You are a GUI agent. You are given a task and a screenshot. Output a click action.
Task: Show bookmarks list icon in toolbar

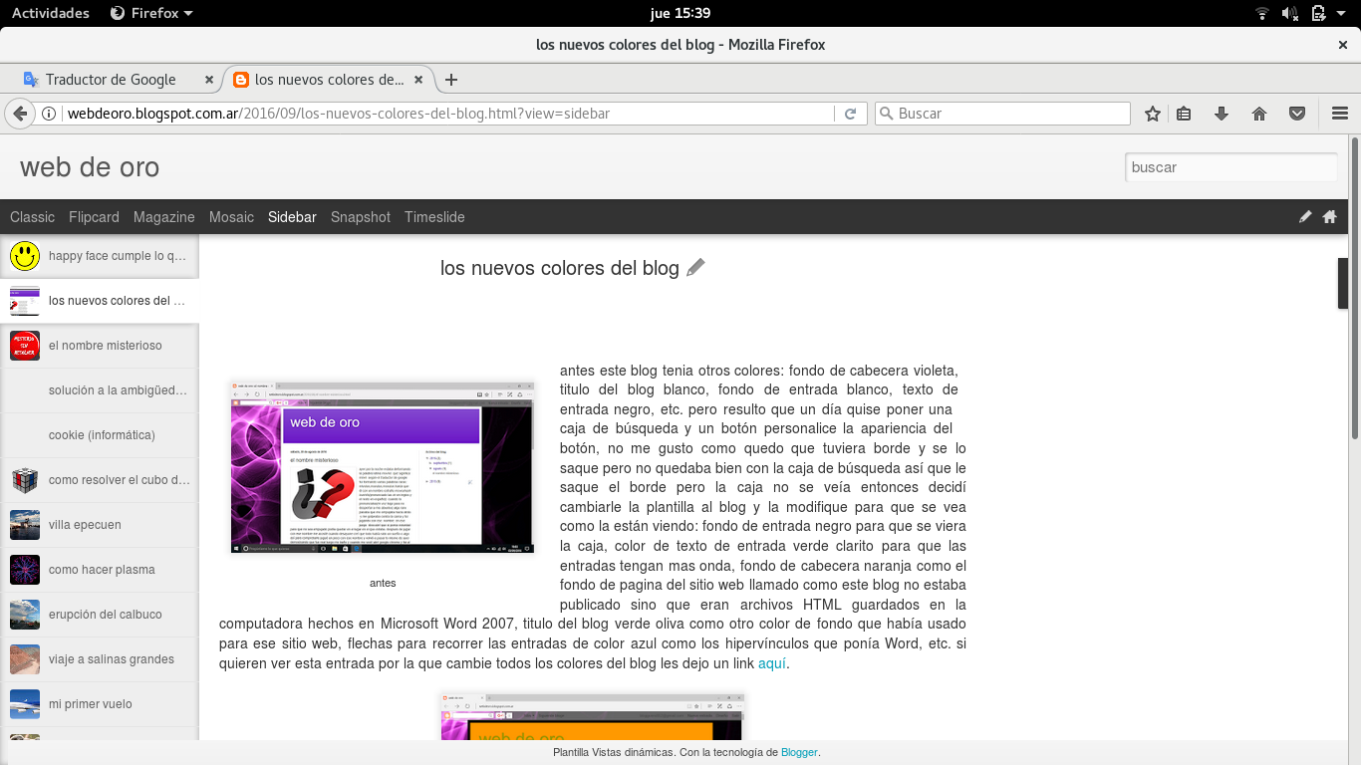(x=1184, y=114)
